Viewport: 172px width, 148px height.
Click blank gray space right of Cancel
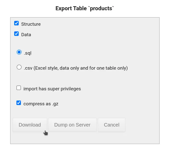[x=142, y=125]
